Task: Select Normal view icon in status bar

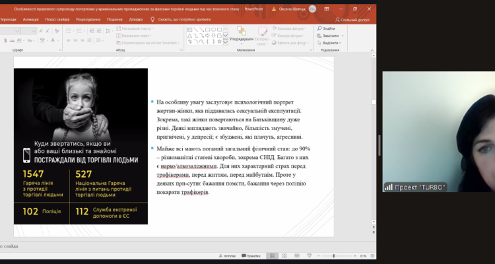Action: pos(273,255)
